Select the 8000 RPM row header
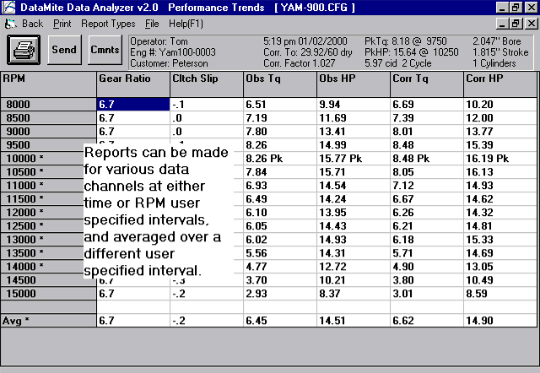This screenshot has height=373, width=540. [49, 105]
